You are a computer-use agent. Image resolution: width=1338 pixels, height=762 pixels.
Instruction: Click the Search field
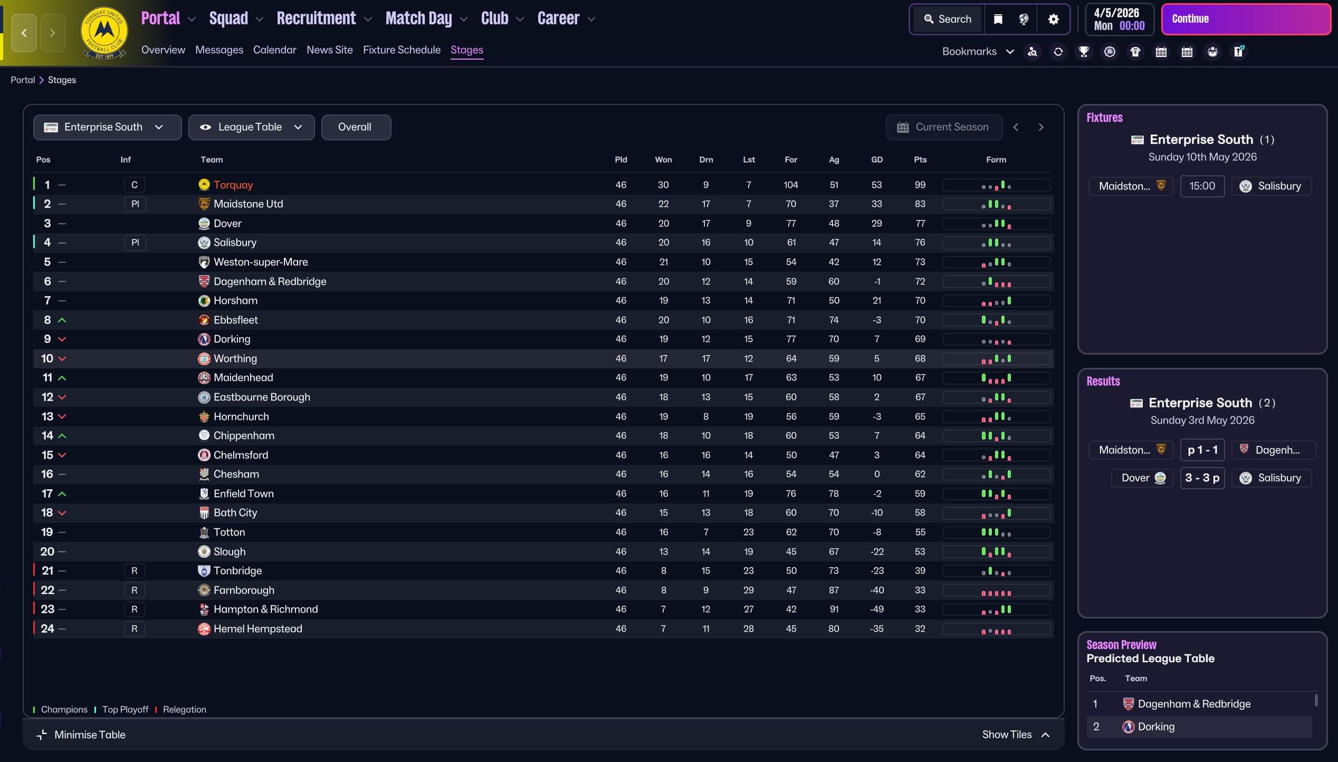(948, 20)
